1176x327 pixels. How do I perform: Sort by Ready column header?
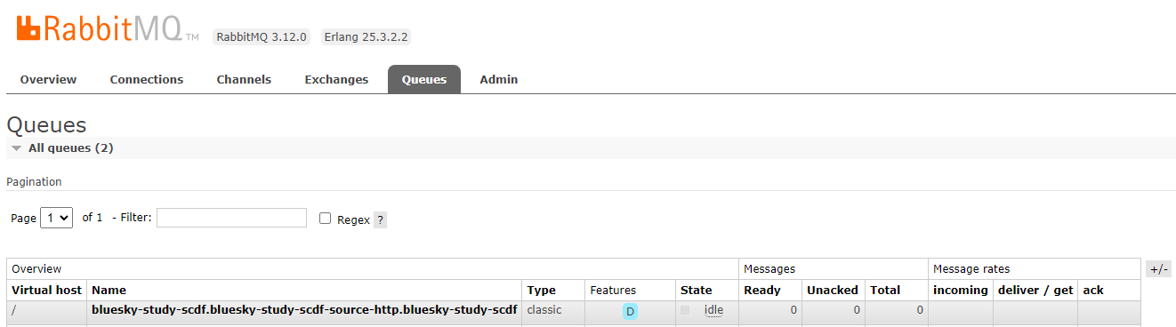[762, 290]
